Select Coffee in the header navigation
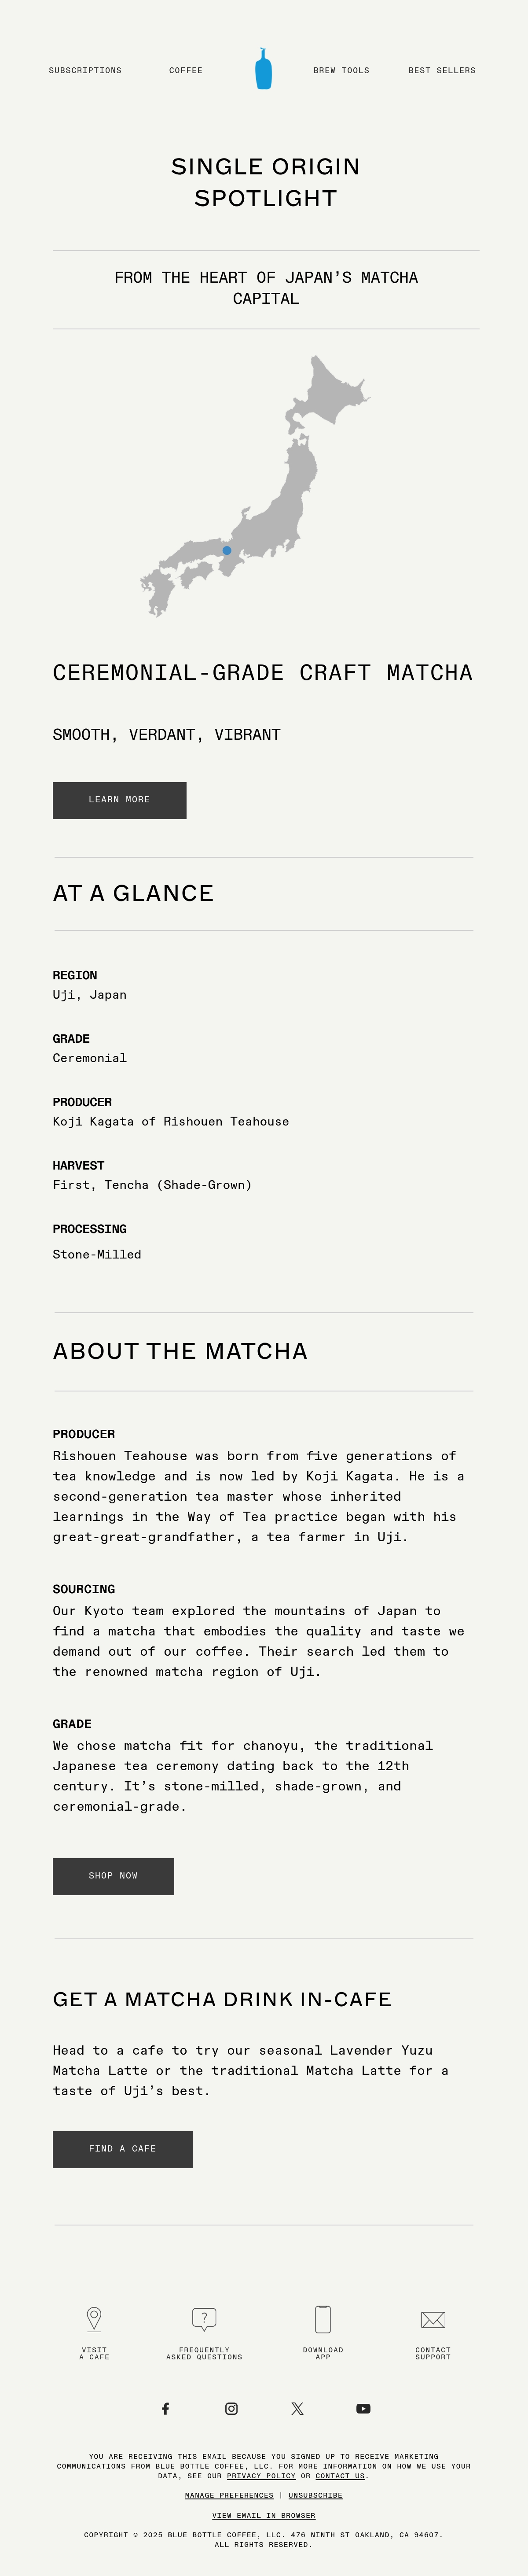Viewport: 528px width, 2576px height. click(x=186, y=70)
